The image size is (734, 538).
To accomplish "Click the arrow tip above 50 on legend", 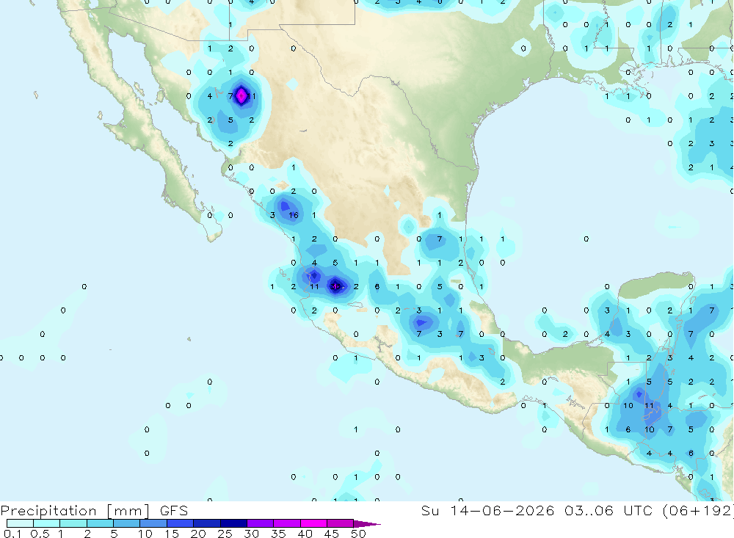I will (x=367, y=524).
